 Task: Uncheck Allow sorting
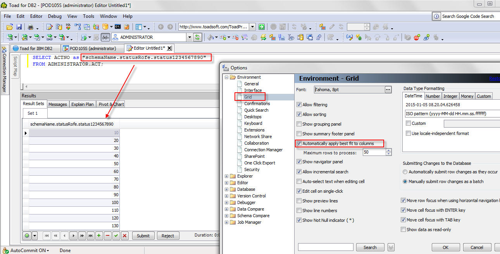(x=299, y=114)
